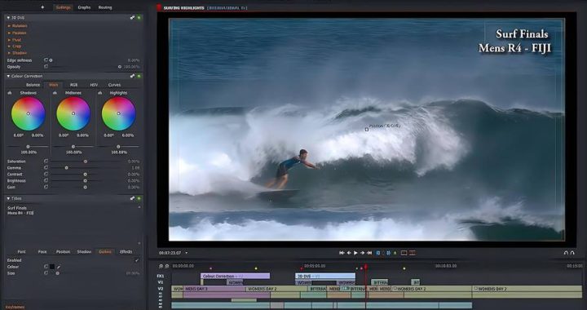Toggle keyframing for Saturation

[46, 162]
